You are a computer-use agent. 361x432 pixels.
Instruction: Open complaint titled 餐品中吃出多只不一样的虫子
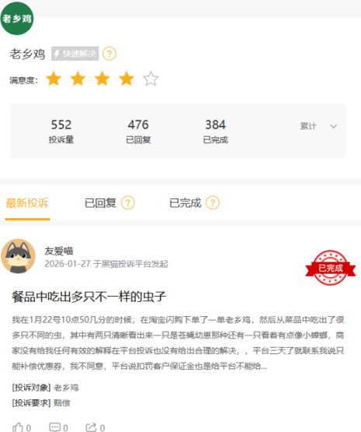tap(89, 297)
